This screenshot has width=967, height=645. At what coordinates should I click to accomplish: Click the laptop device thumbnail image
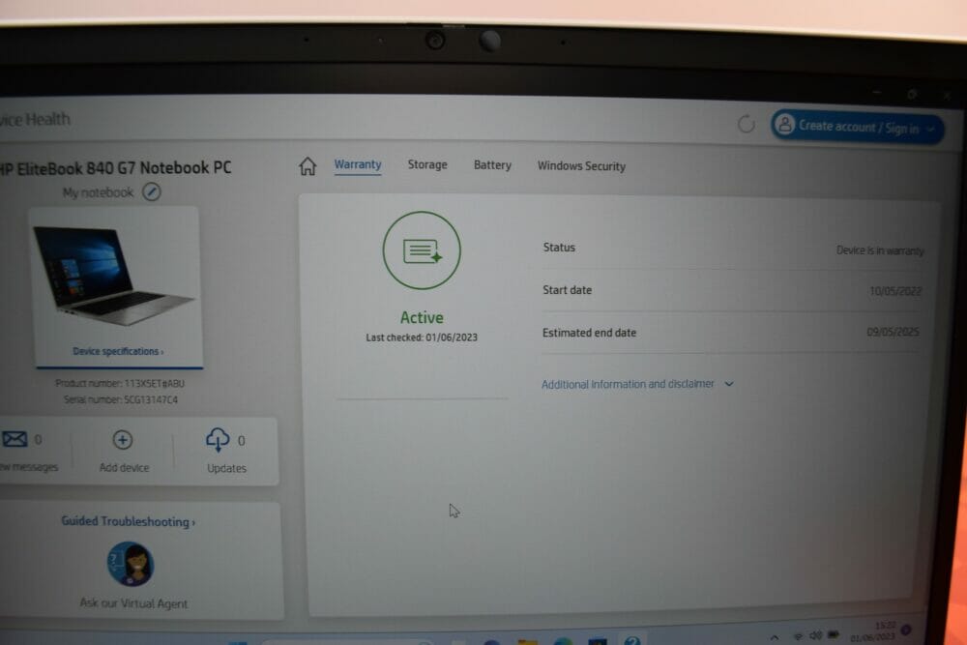[113, 275]
